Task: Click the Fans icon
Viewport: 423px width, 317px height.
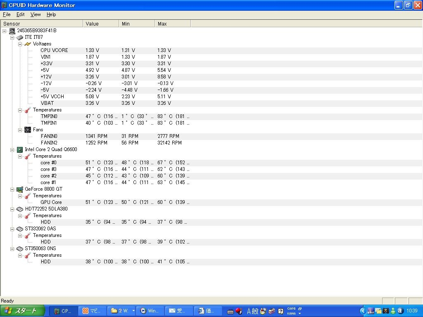Action: [x=28, y=130]
